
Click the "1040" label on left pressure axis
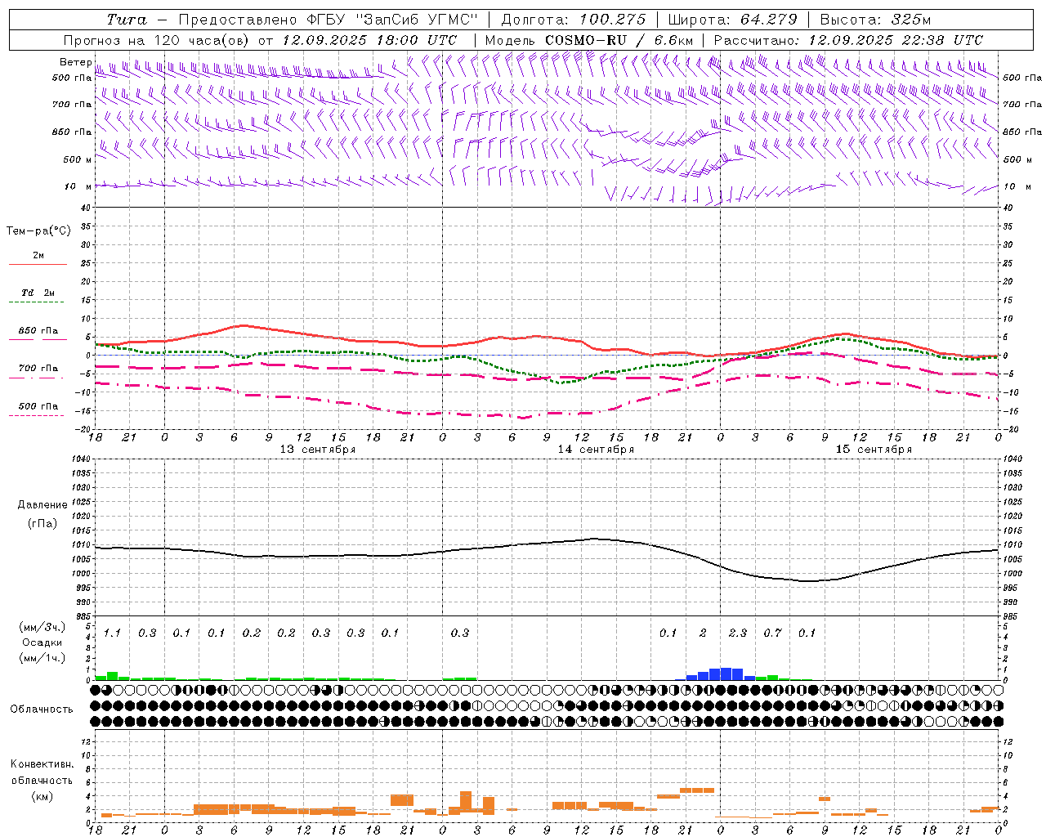[80, 459]
